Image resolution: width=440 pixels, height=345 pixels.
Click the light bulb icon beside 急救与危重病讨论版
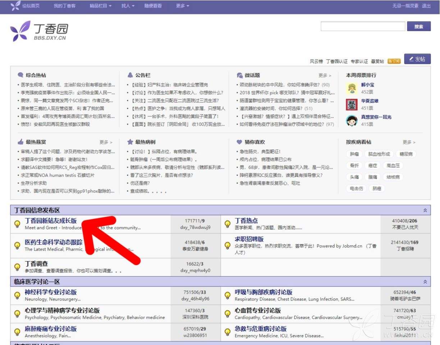227,332
